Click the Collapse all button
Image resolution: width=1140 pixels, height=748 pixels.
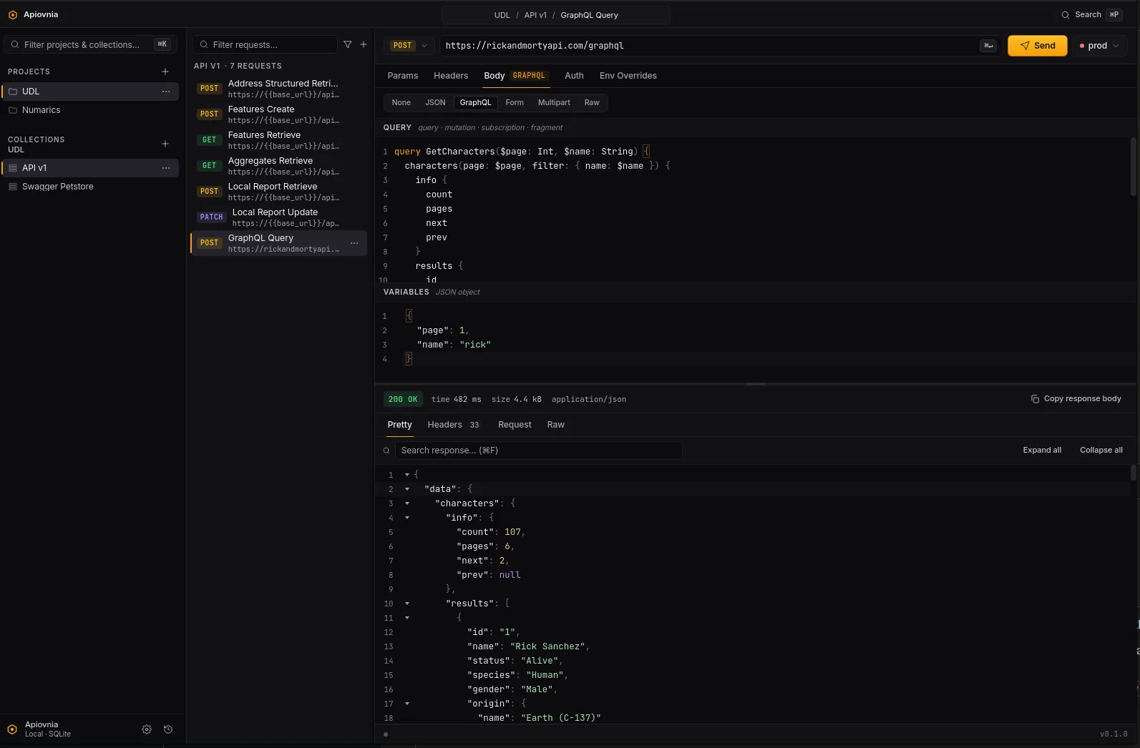[1101, 450]
